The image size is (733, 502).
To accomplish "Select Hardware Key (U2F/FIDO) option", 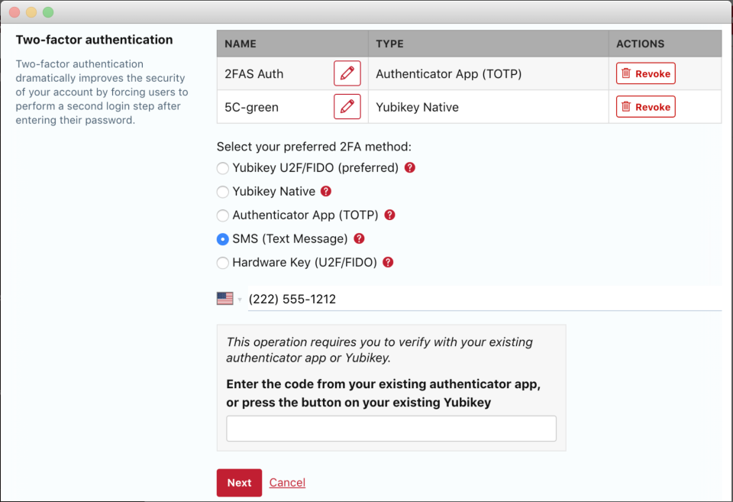I will 222,263.
